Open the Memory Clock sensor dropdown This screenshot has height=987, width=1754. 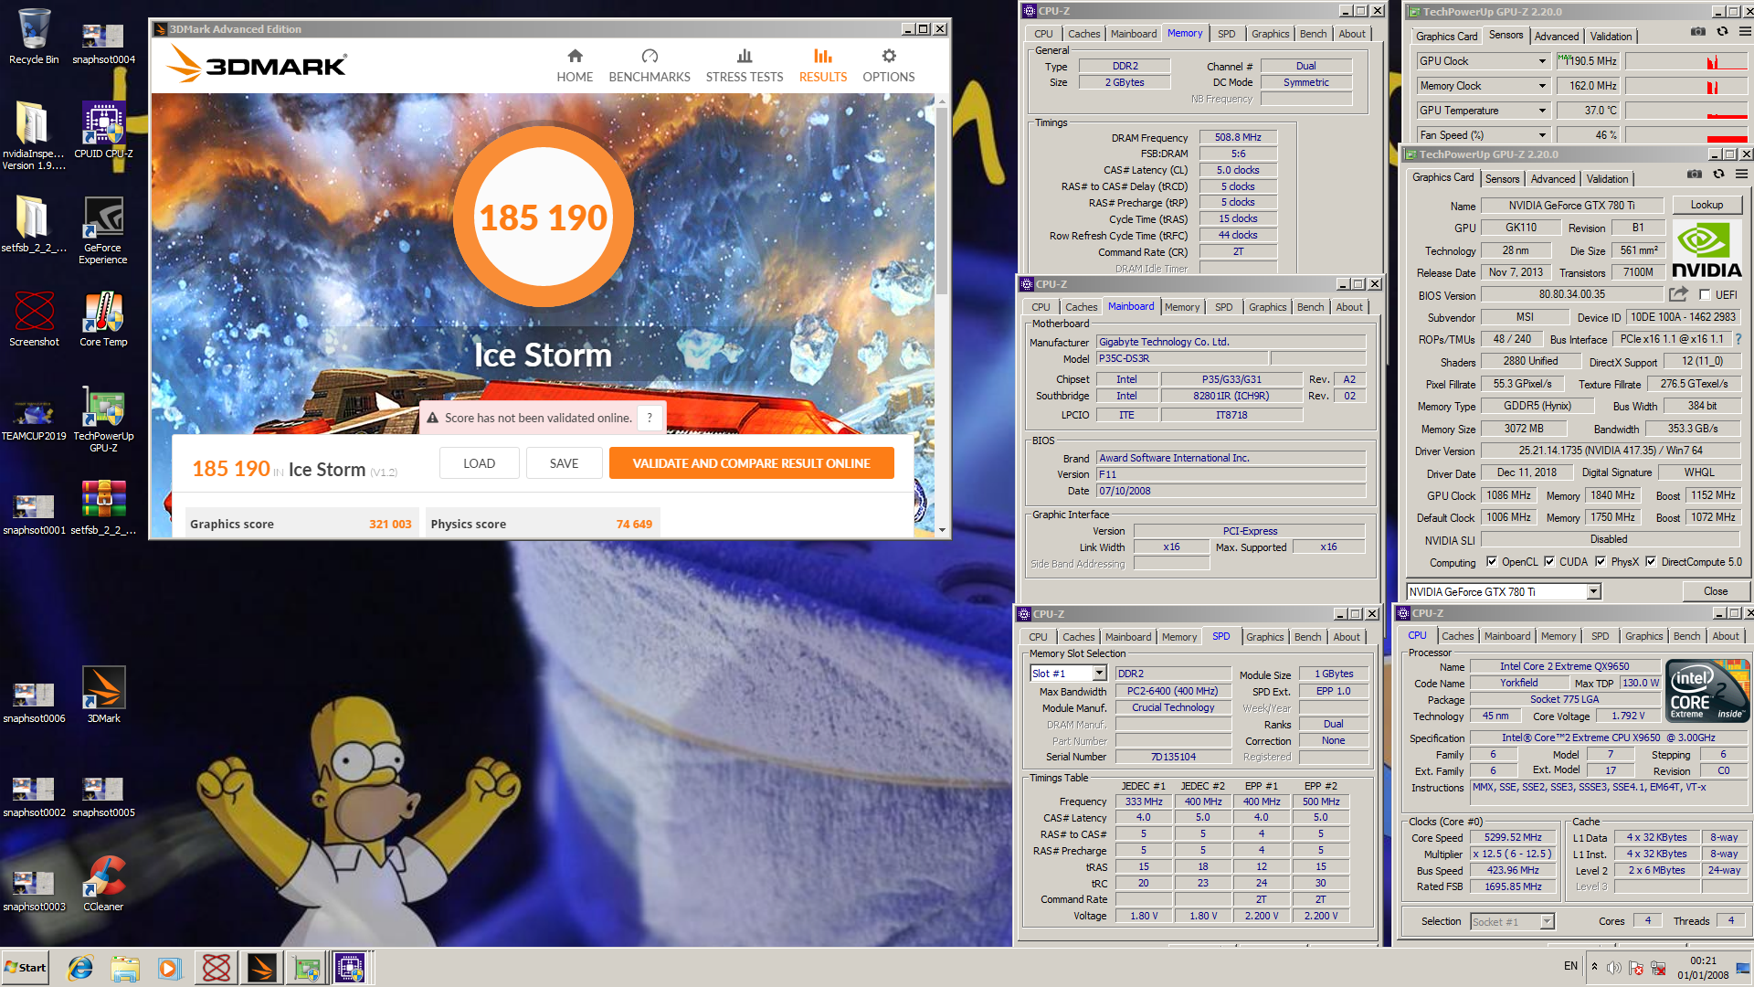click(x=1542, y=86)
